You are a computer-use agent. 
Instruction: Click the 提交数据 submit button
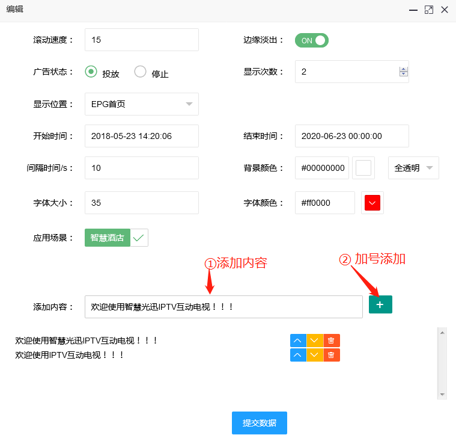[x=260, y=423]
